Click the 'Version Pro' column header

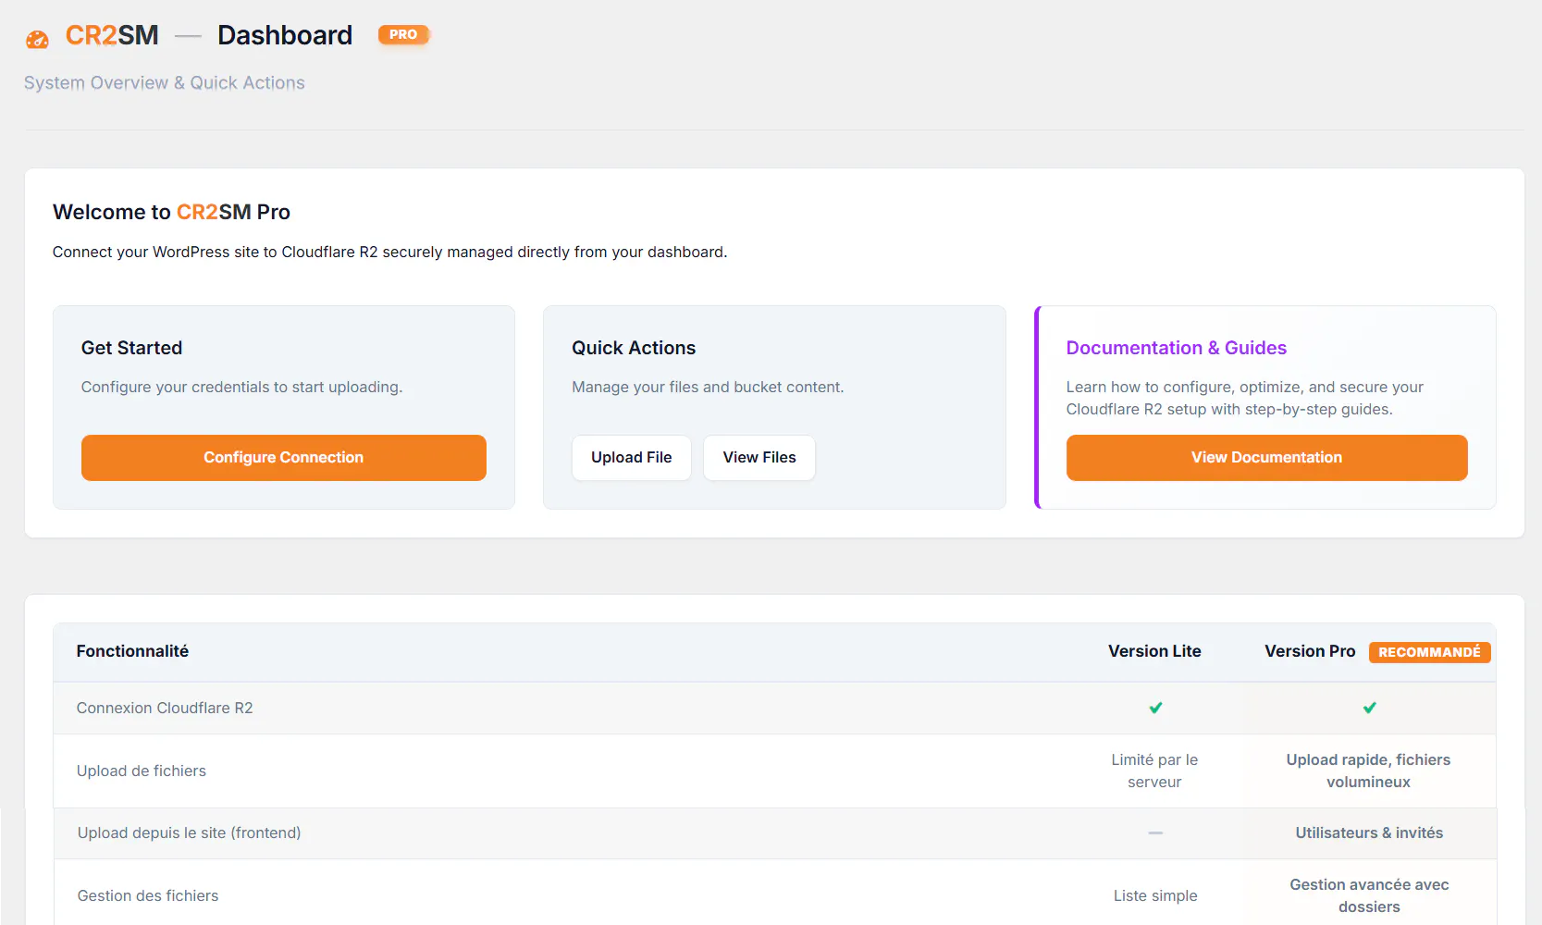(1310, 651)
